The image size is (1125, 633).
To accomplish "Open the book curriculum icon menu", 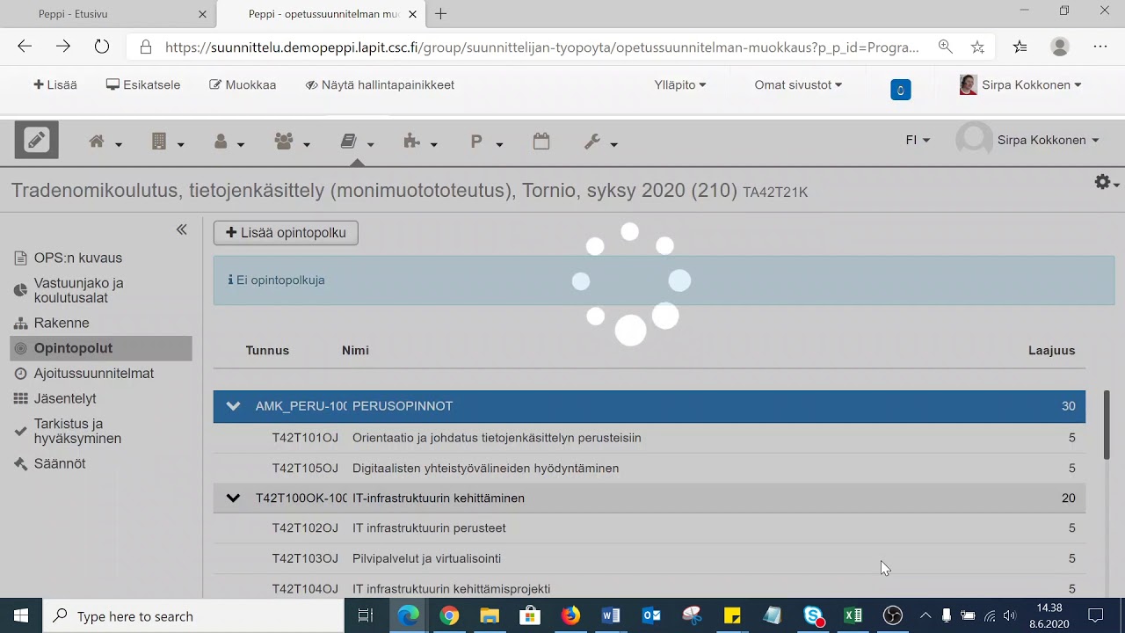I will [x=356, y=142].
